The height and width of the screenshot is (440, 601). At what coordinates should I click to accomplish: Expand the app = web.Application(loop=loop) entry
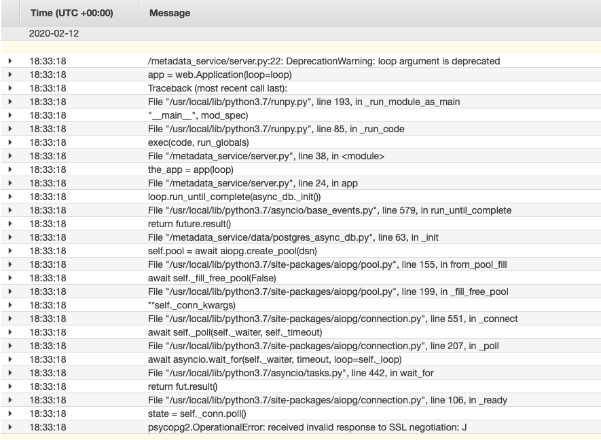[x=9, y=75]
